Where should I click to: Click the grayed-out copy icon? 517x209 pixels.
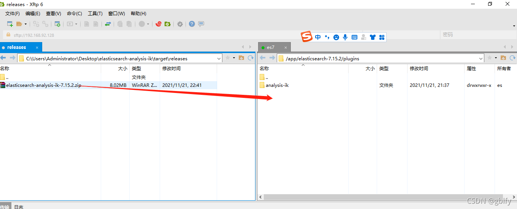pyautogui.click(x=120, y=24)
